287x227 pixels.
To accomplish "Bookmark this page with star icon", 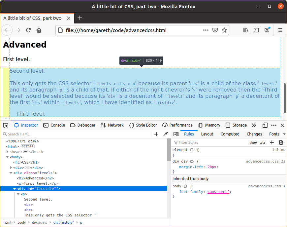I will coord(224,30).
